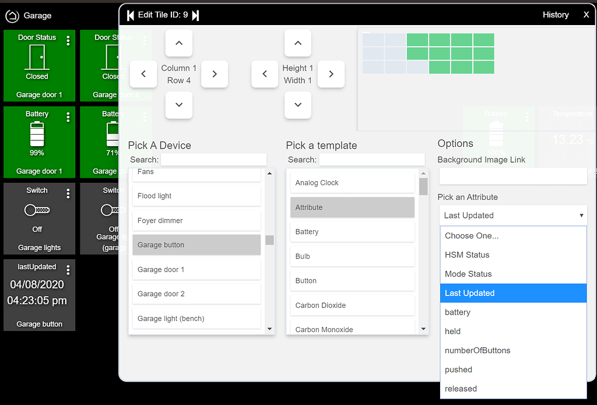Image resolution: width=597 pixels, height=405 pixels.
Task: Advance to next tile with skip-forward arrow
Action: pos(195,14)
